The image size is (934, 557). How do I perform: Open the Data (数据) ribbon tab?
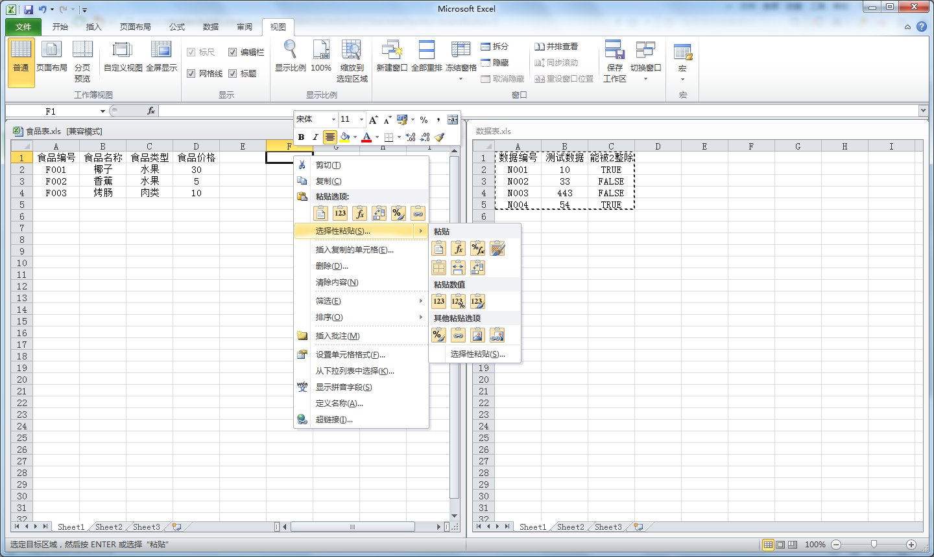pyautogui.click(x=210, y=27)
